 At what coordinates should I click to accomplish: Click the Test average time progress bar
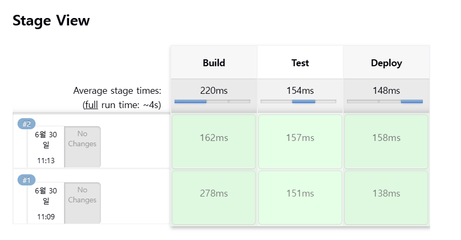[299, 101]
